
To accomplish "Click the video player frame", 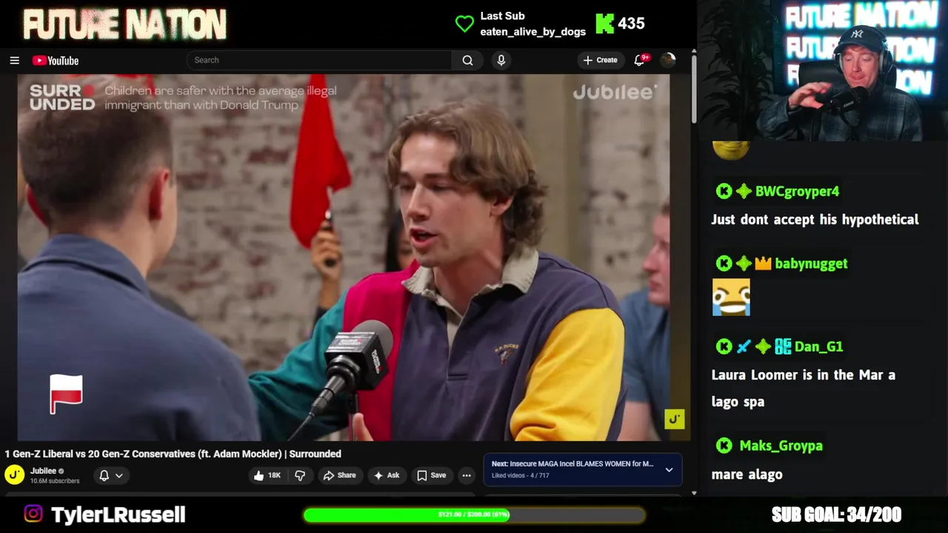I will (344, 257).
